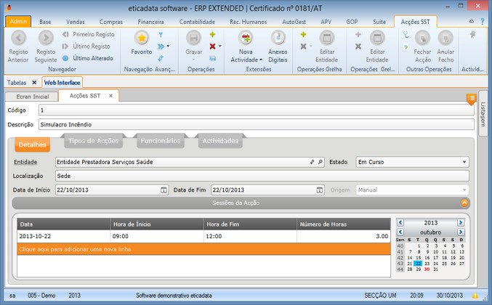Image resolution: width=492 pixels, height=305 pixels.
Task: Jump to Último Alterado record
Action: (x=91, y=57)
